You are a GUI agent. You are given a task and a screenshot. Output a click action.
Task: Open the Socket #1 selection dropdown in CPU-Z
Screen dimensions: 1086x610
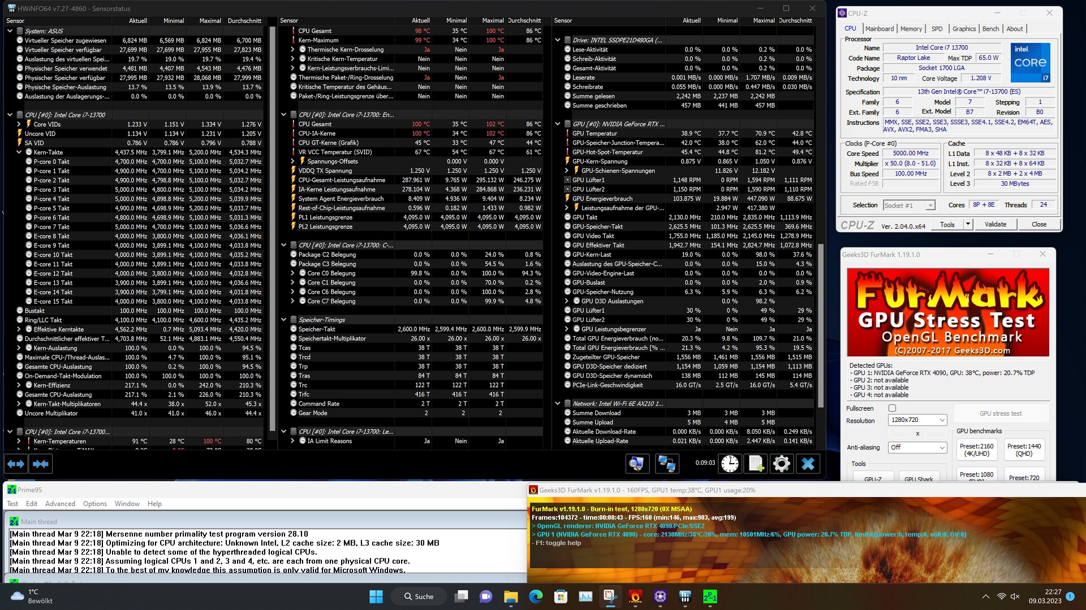click(909, 206)
